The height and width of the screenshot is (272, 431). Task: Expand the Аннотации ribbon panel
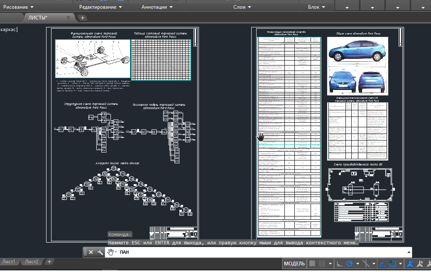point(157,7)
